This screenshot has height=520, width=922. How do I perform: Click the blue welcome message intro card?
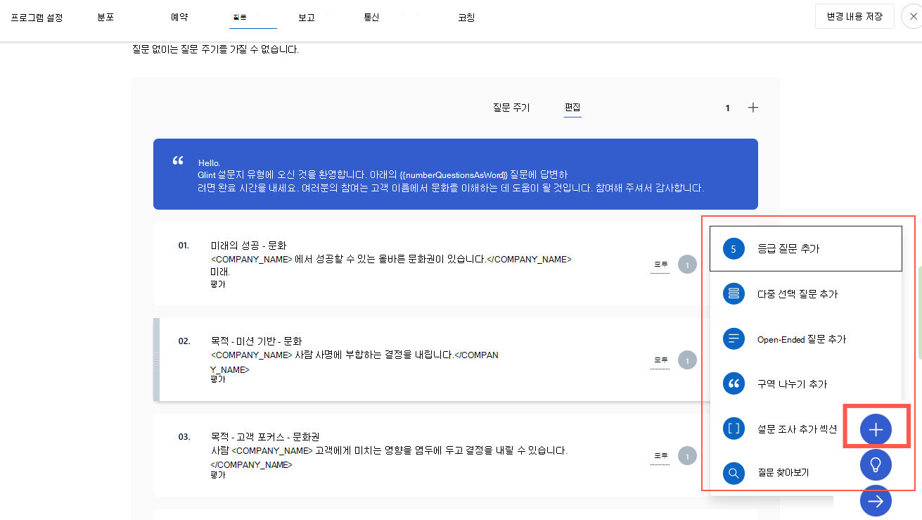[x=456, y=174]
